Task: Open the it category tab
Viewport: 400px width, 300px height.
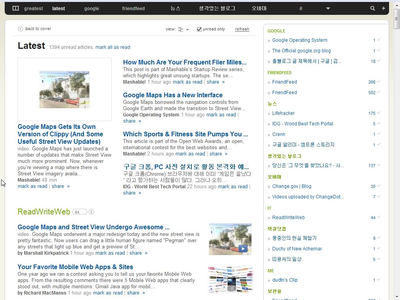Action: pos(301,9)
